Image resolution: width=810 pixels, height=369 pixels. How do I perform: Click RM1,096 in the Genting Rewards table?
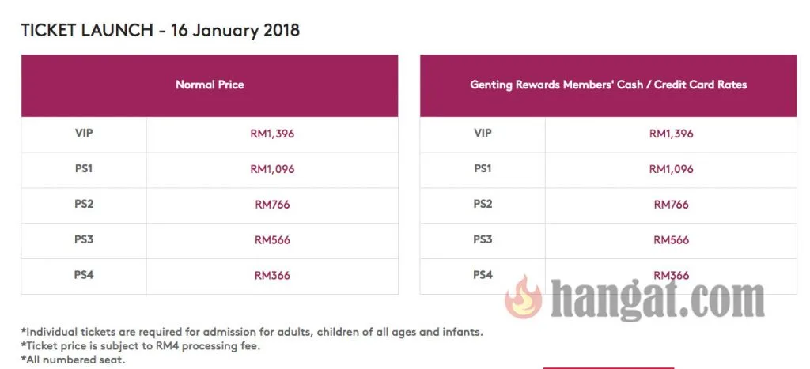671,169
